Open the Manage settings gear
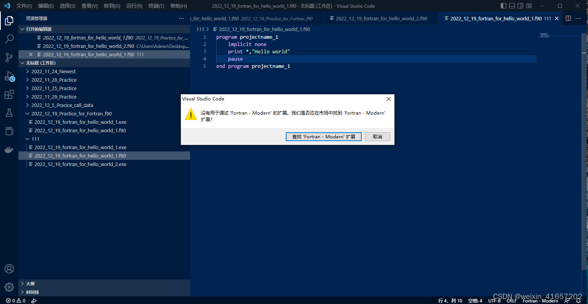Image resolution: width=588 pixels, height=304 pixels. point(9,287)
